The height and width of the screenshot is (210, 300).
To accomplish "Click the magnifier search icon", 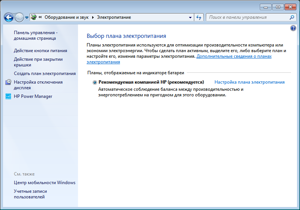I will pyautogui.click(x=292, y=17).
